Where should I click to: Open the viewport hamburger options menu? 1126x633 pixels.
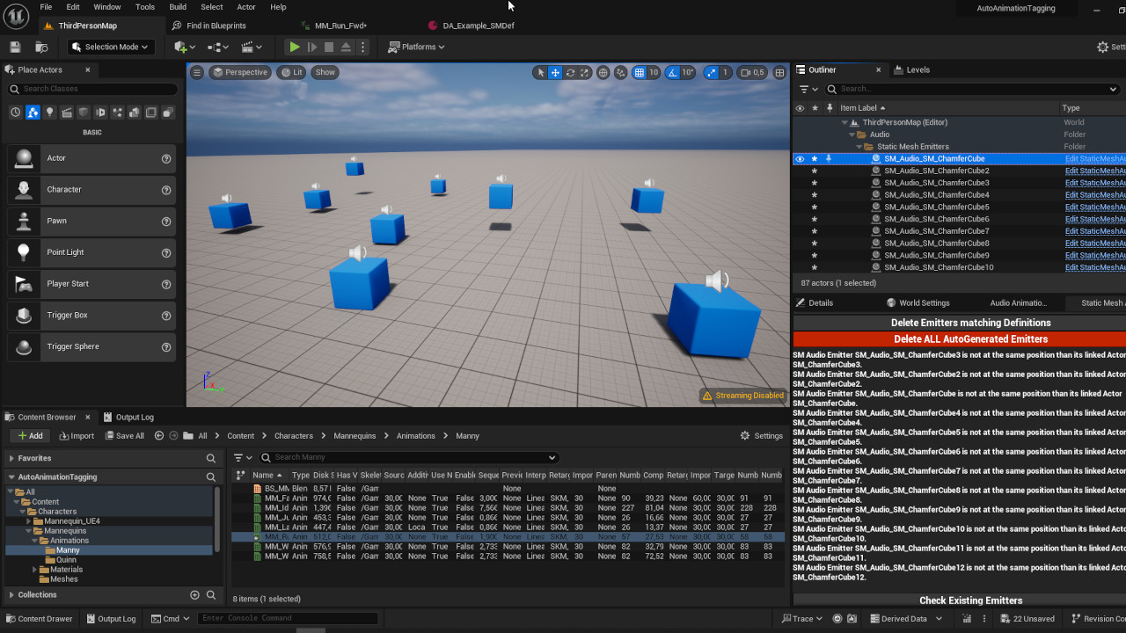[x=197, y=73]
